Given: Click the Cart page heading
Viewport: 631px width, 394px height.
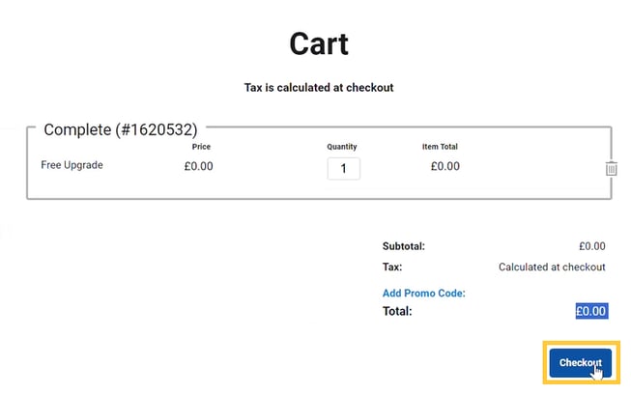Looking at the screenshot, I should point(318,43).
